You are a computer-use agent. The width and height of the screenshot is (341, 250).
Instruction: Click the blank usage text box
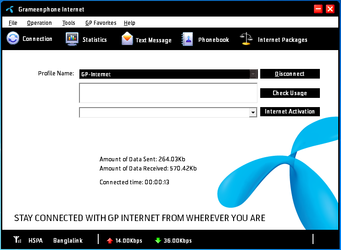tap(168, 93)
